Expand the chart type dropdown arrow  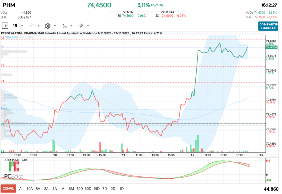pos(38,26)
